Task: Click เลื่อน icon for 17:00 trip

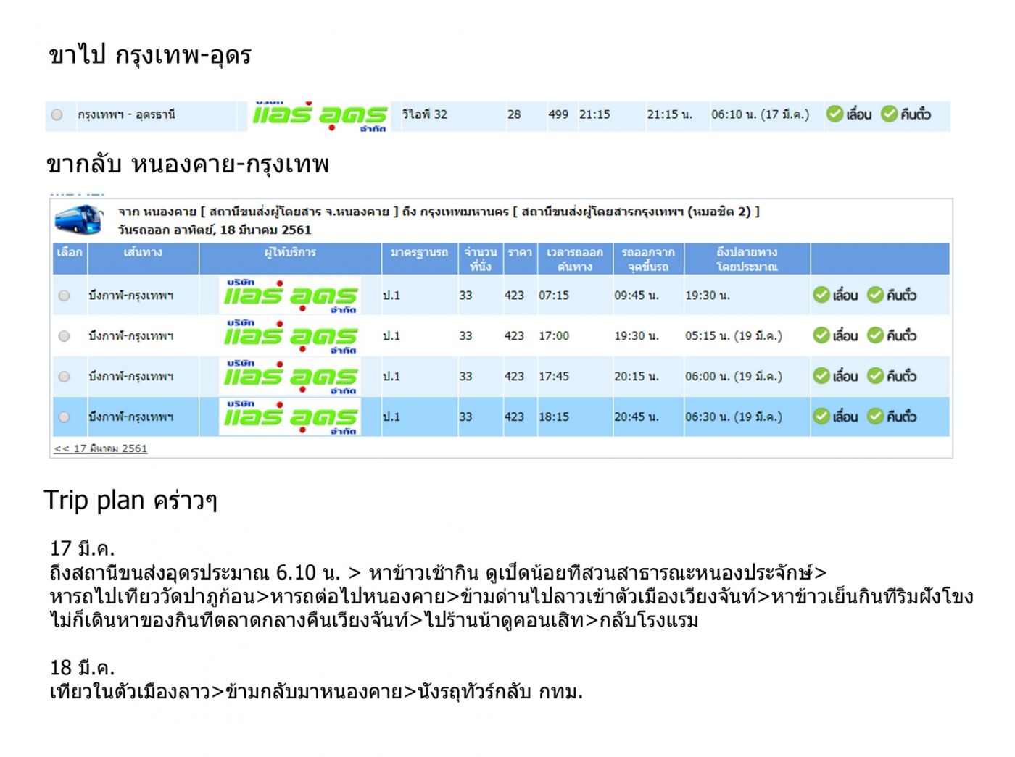Action: click(821, 335)
